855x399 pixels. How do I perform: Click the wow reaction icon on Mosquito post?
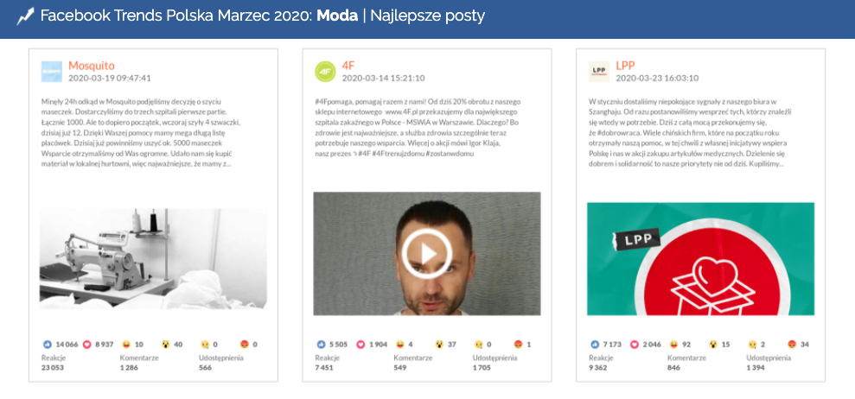click(165, 344)
